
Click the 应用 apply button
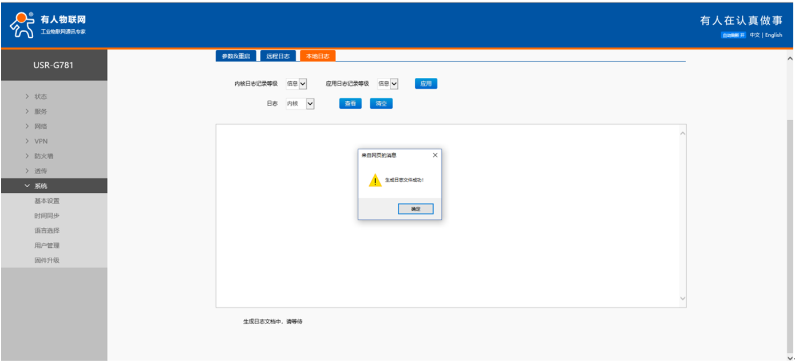(426, 84)
